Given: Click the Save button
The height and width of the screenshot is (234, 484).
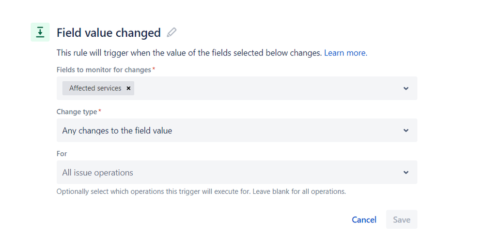Looking at the screenshot, I should pyautogui.click(x=401, y=219).
